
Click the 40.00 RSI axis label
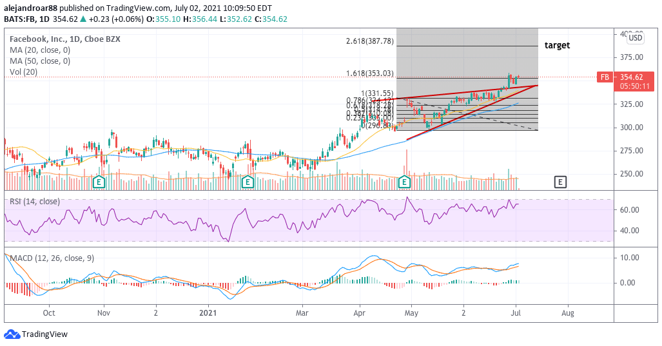(630, 231)
